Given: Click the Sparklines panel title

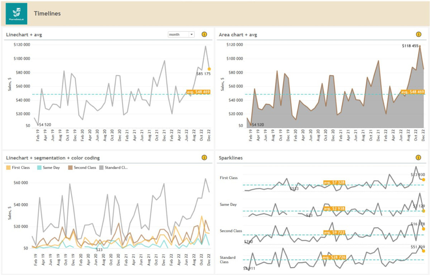Looking at the screenshot, I should tap(231, 158).
